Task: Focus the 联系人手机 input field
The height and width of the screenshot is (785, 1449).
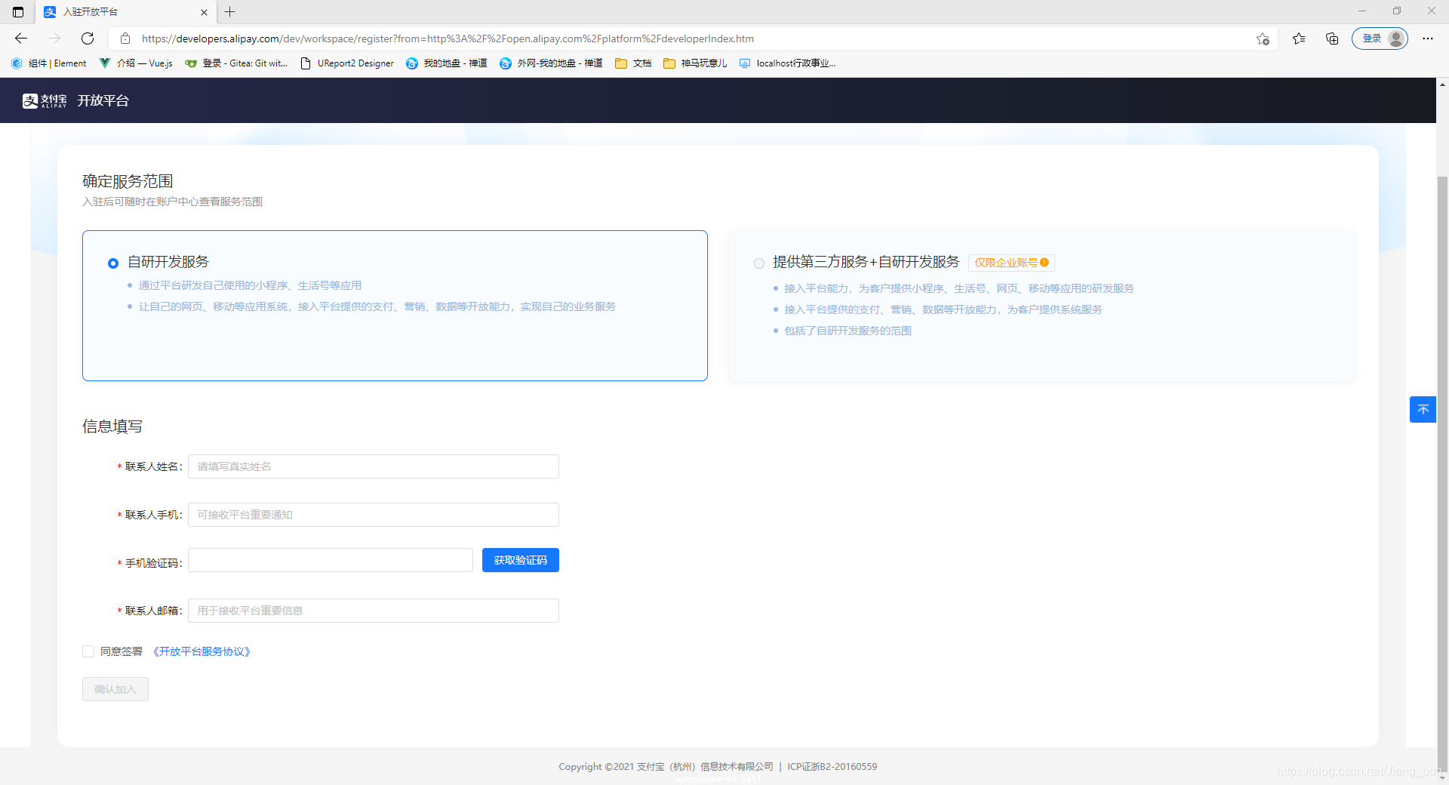Action: pyautogui.click(x=374, y=515)
